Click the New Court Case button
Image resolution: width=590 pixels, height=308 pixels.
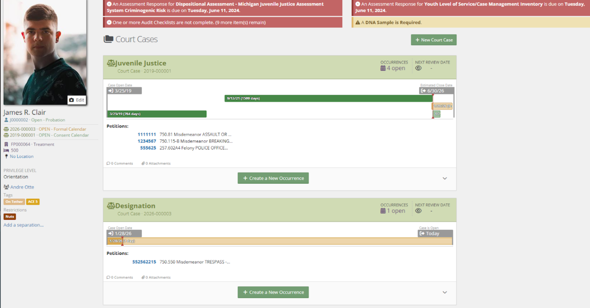click(x=434, y=40)
